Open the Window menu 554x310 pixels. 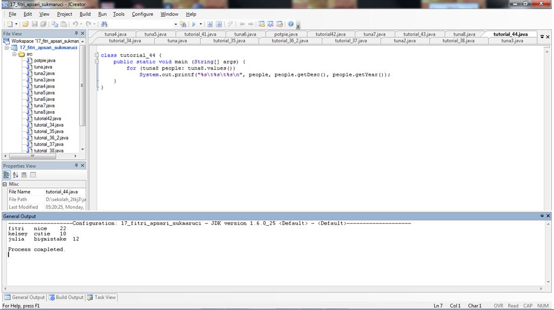point(169,14)
